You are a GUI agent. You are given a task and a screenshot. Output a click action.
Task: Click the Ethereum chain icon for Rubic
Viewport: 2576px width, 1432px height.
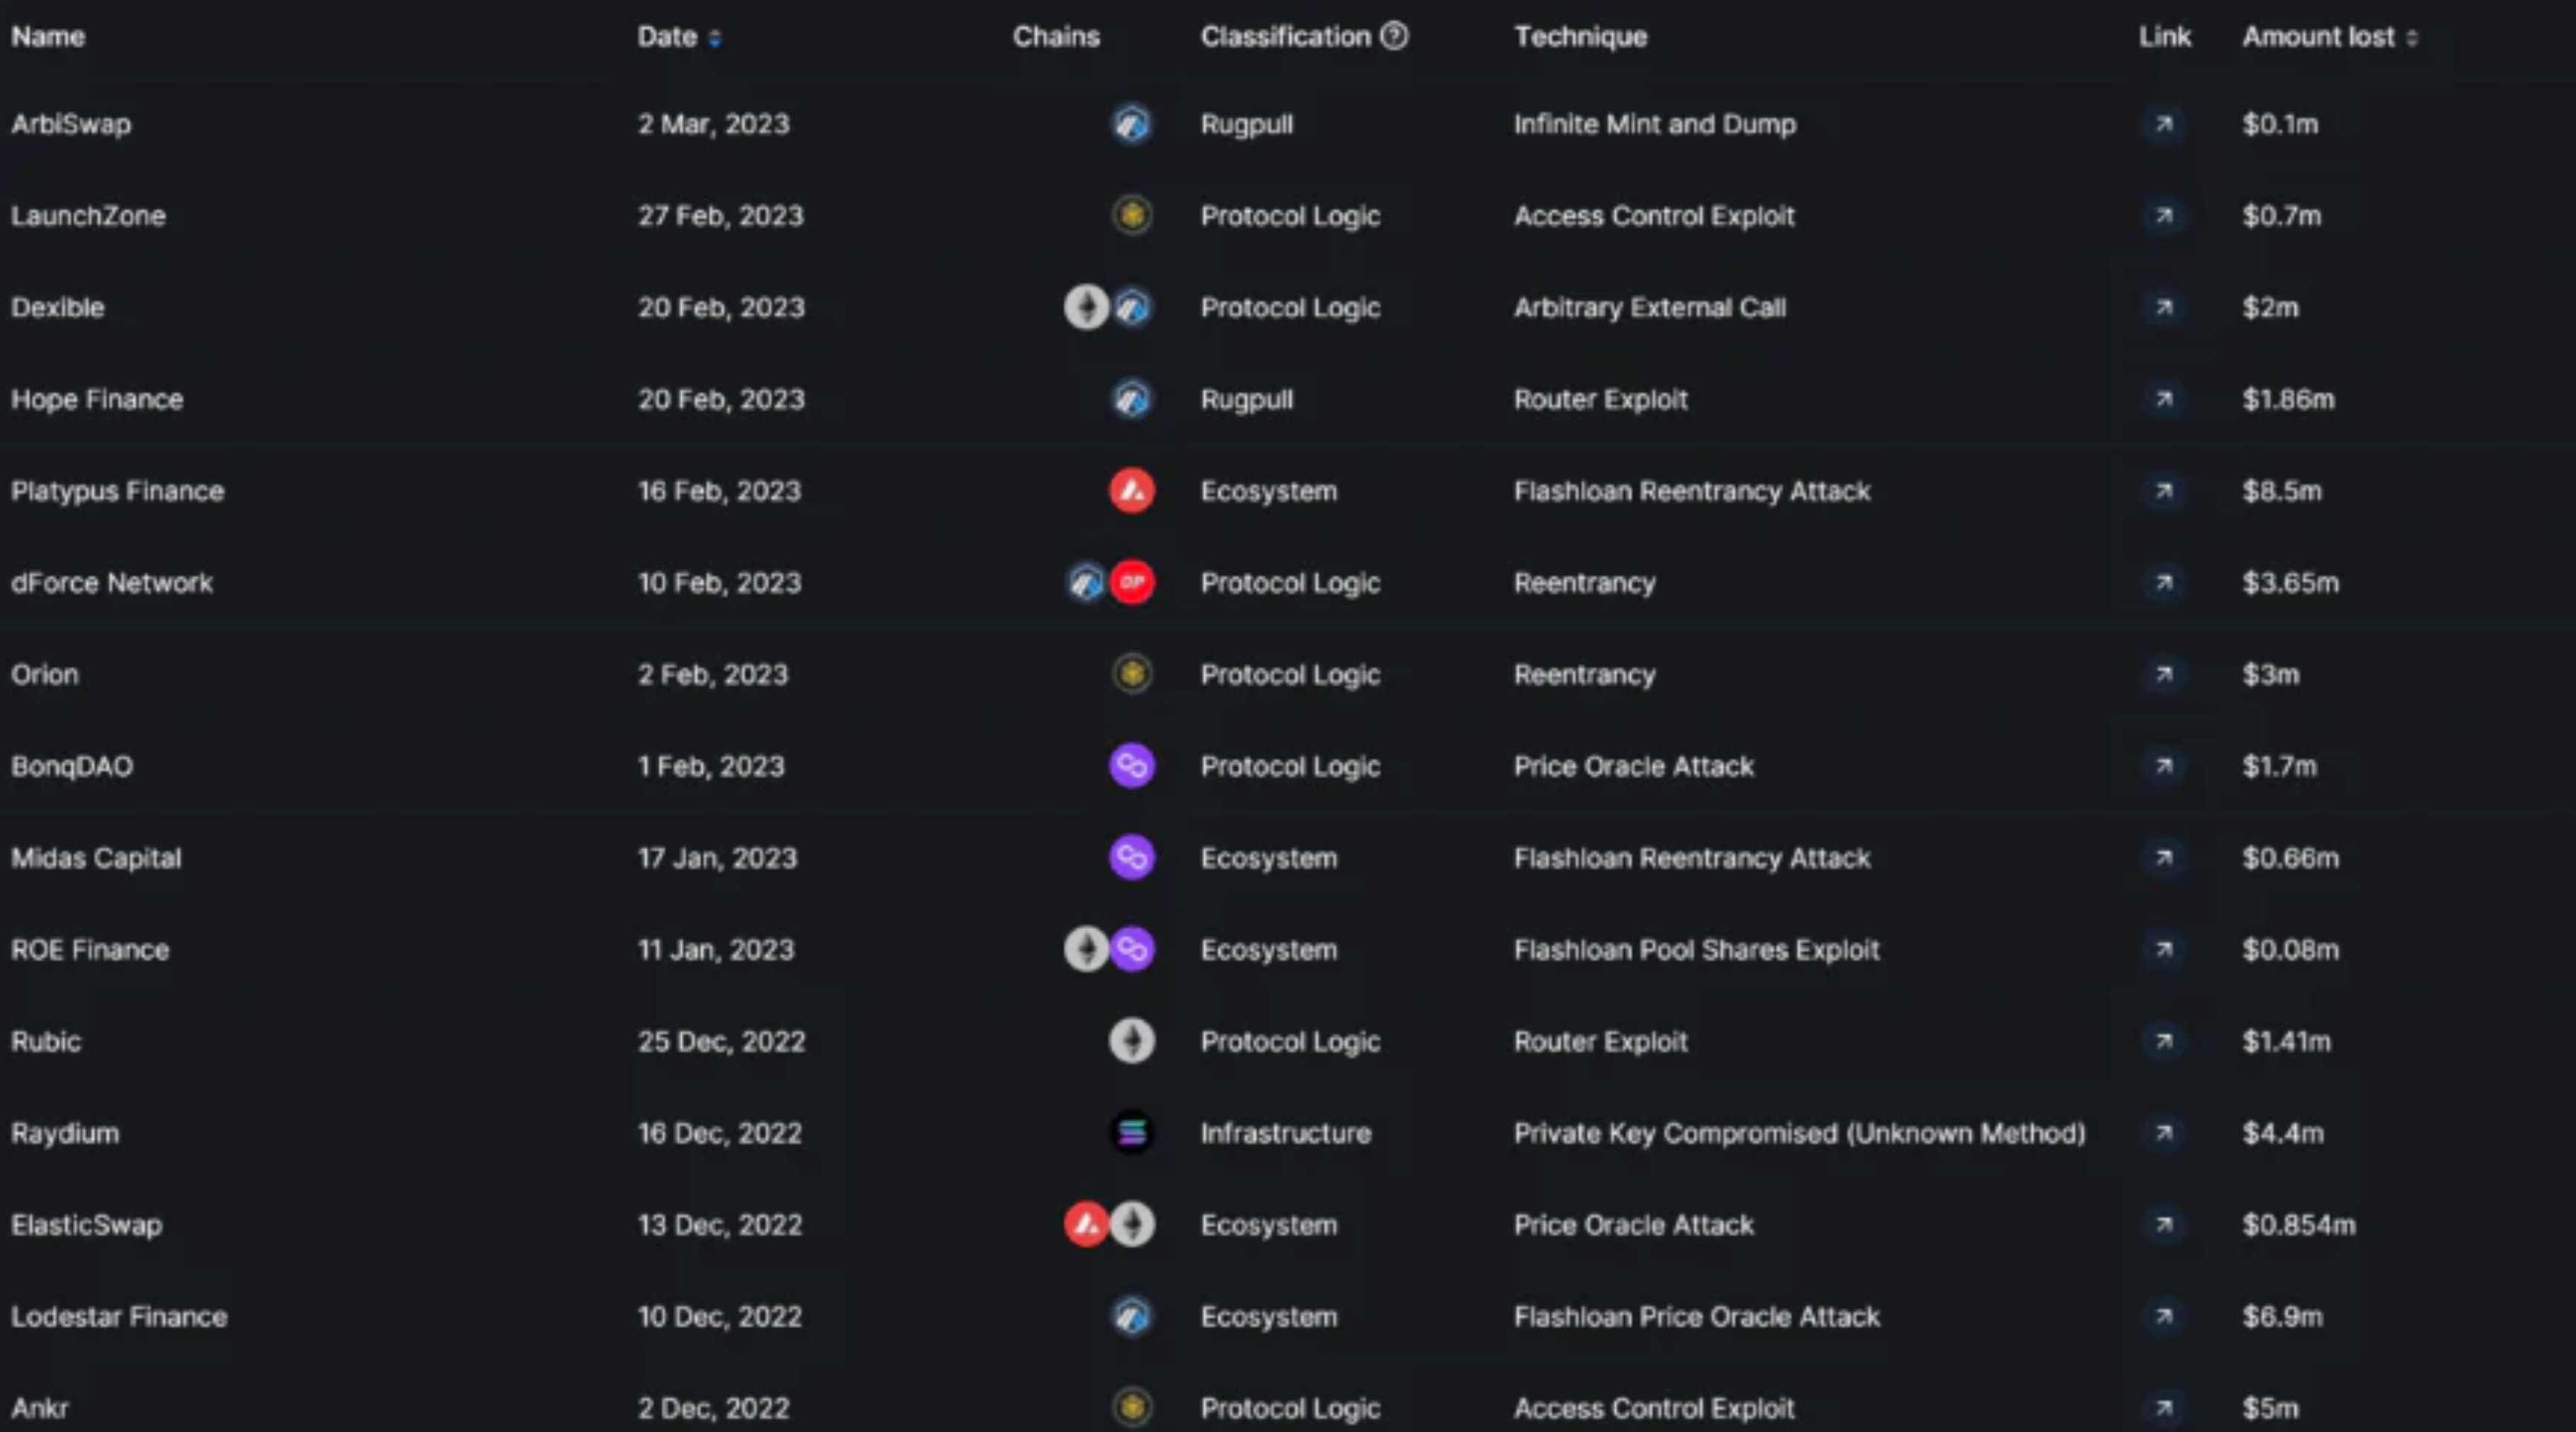pos(1132,1041)
